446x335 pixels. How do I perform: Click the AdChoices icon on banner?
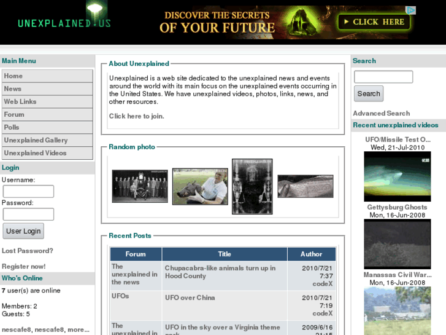pyautogui.click(x=411, y=10)
